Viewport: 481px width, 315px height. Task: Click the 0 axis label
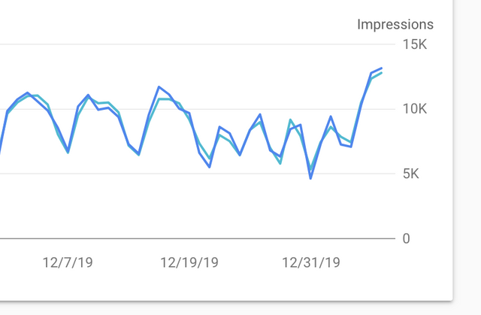pyautogui.click(x=406, y=238)
